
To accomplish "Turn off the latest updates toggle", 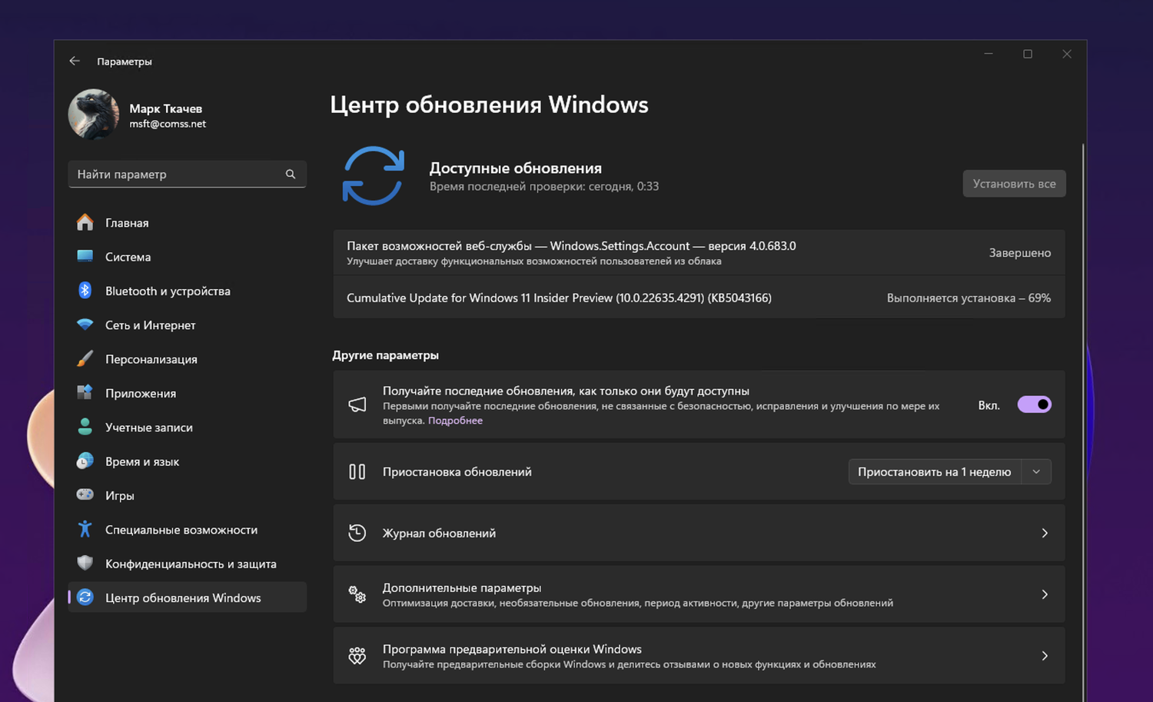I will pyautogui.click(x=1034, y=405).
